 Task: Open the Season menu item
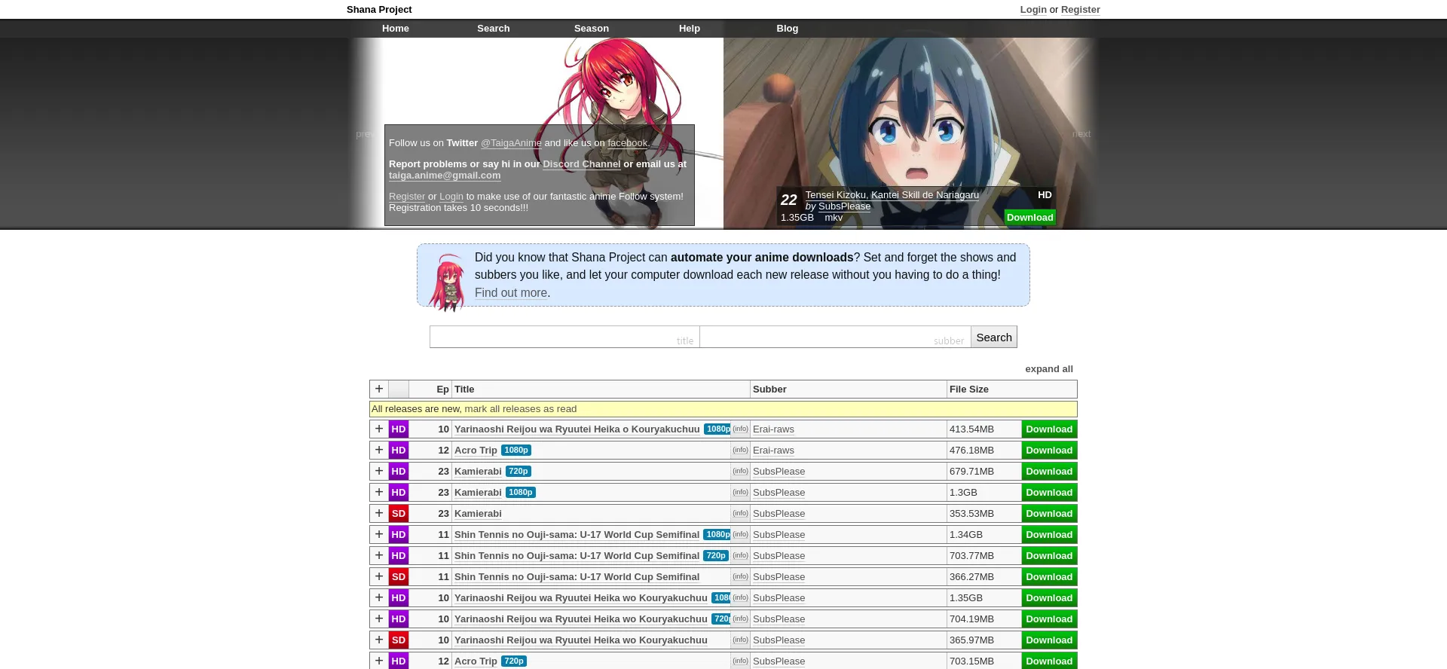pyautogui.click(x=592, y=28)
